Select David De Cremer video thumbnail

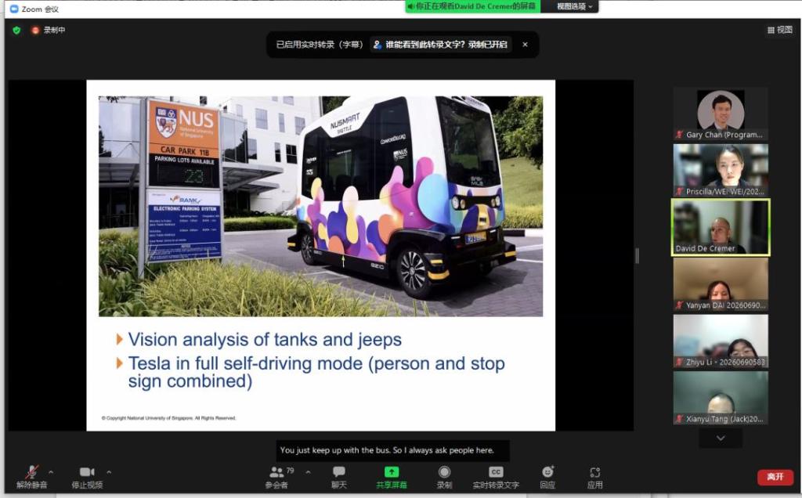click(721, 228)
